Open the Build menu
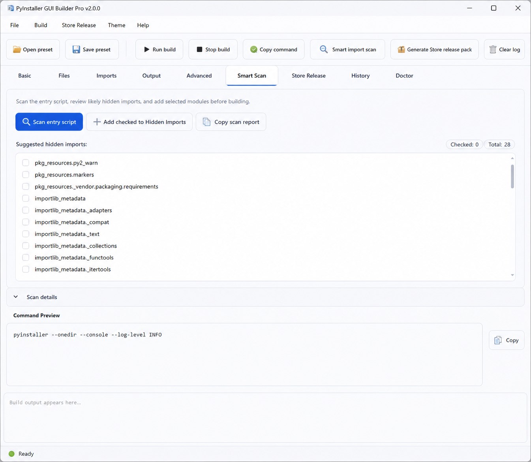The image size is (531, 462). 41,25
